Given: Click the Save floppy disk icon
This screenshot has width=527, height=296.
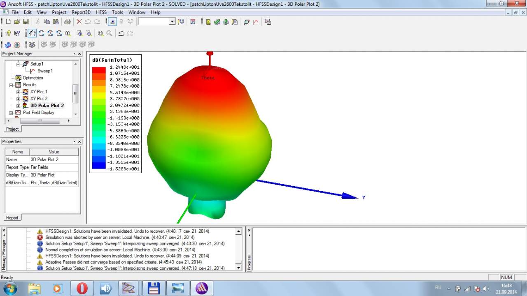Looking at the screenshot, I should click(x=26, y=22).
